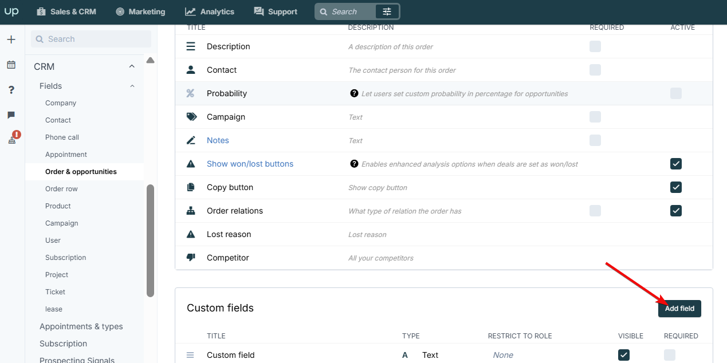Open Marketing top menu

pyautogui.click(x=140, y=11)
